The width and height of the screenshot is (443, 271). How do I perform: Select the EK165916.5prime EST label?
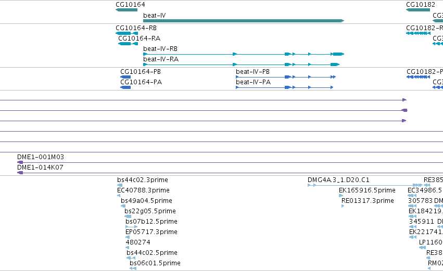pyautogui.click(x=367, y=190)
